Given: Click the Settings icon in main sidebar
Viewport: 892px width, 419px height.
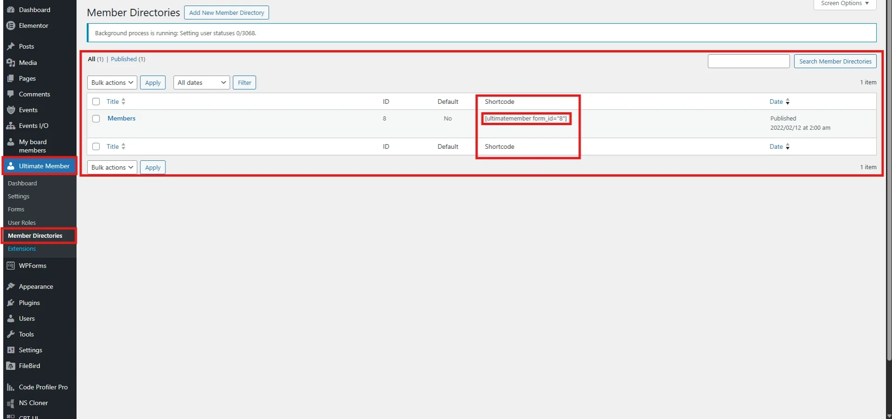Looking at the screenshot, I should (x=11, y=350).
